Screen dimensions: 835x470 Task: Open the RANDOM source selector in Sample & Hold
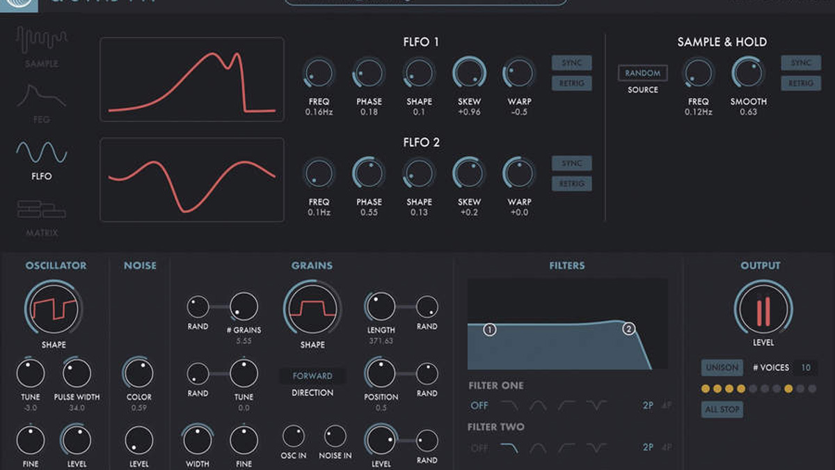(642, 73)
